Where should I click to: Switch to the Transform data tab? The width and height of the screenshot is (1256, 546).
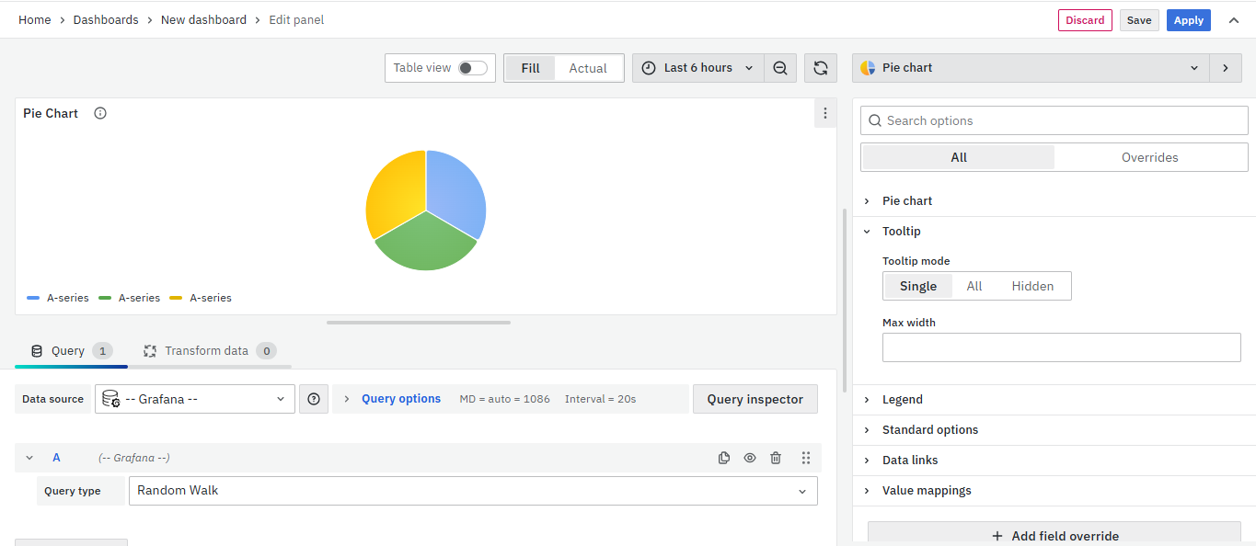[x=208, y=351]
